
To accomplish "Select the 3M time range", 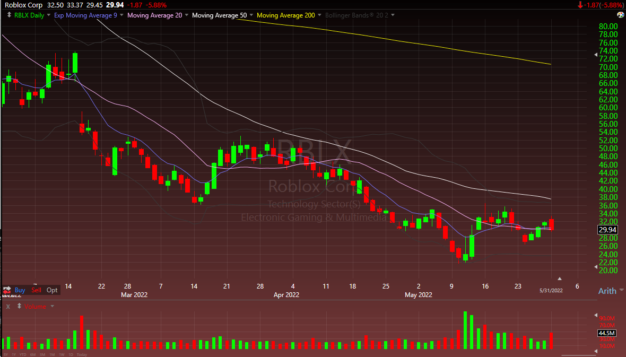I will click(42, 354).
